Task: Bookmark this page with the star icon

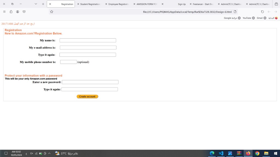Action: [x=52, y=11]
